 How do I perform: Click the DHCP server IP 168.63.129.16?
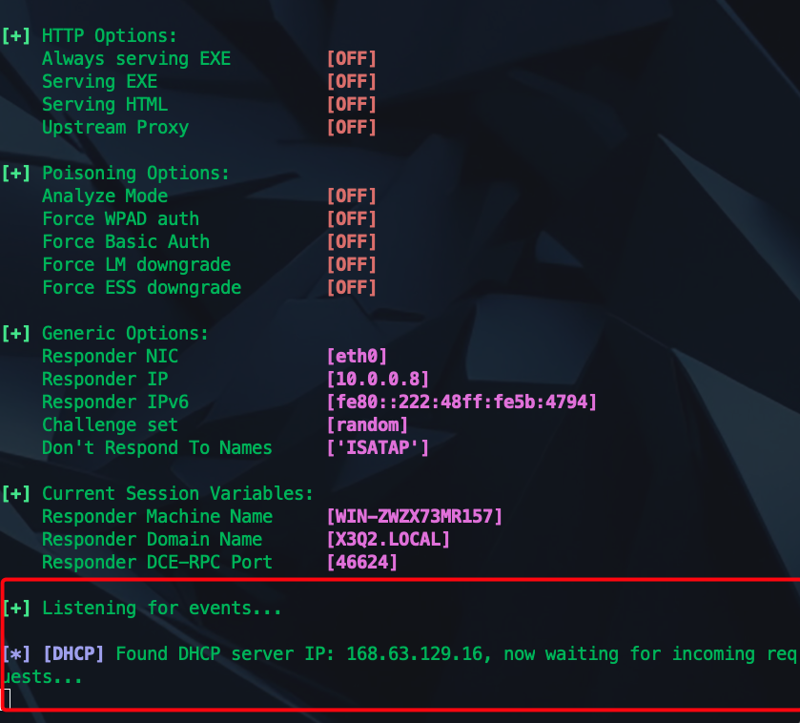(x=419, y=654)
